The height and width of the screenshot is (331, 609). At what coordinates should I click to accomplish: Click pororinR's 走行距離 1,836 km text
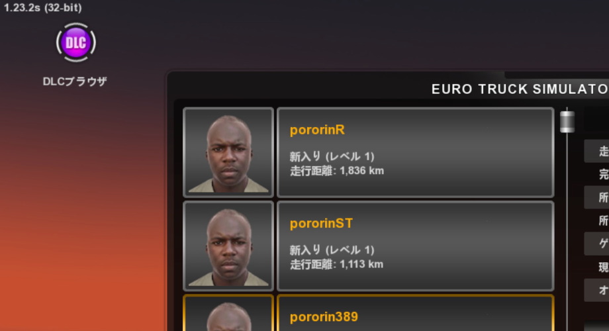tap(337, 171)
